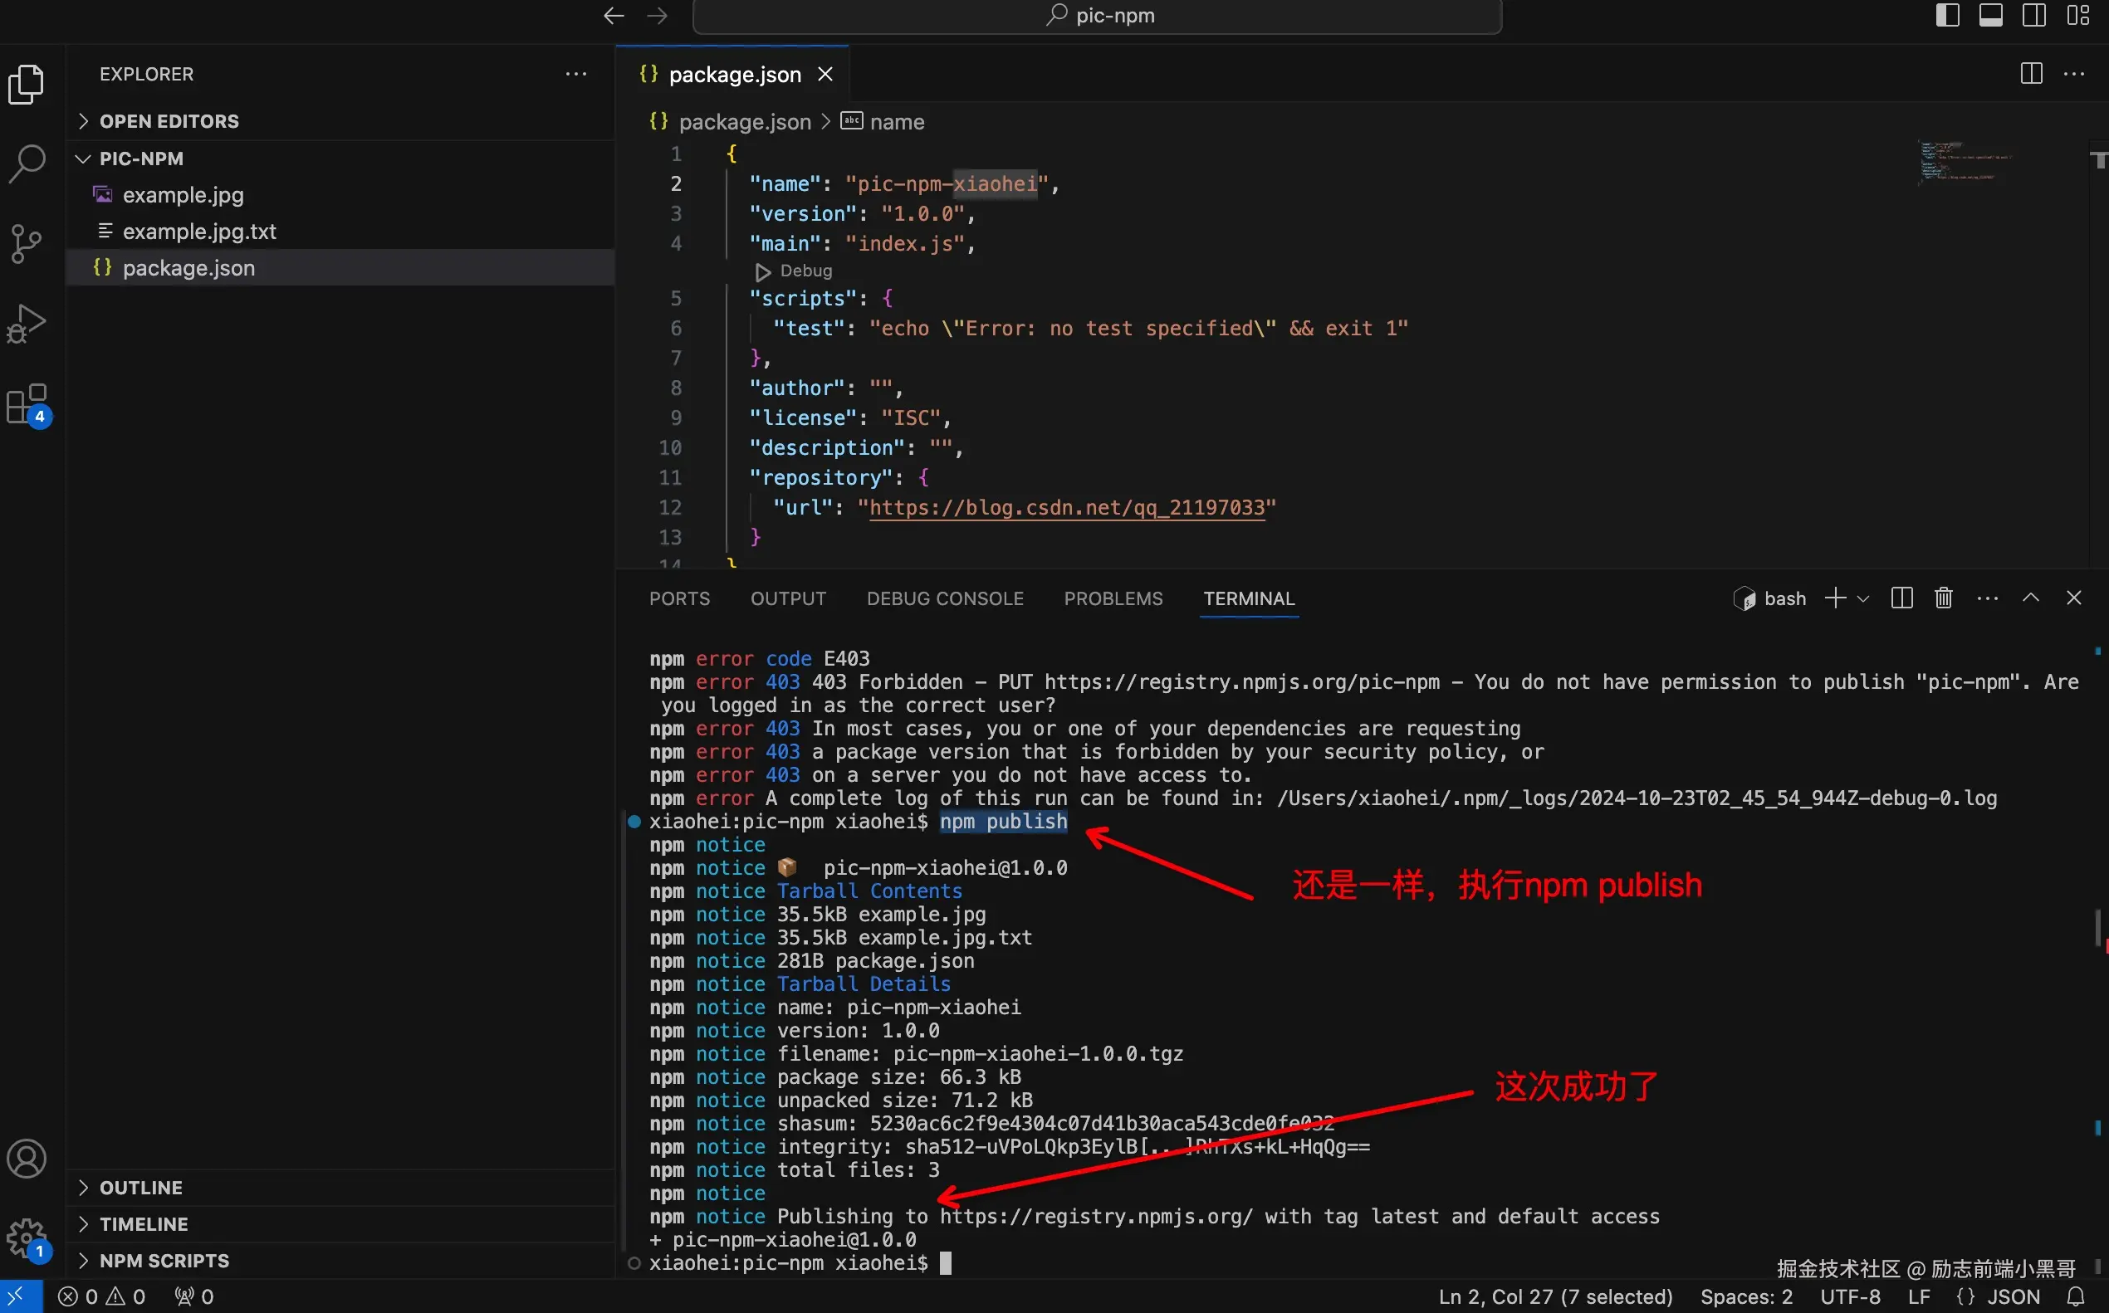Open the Source Control view

27,243
